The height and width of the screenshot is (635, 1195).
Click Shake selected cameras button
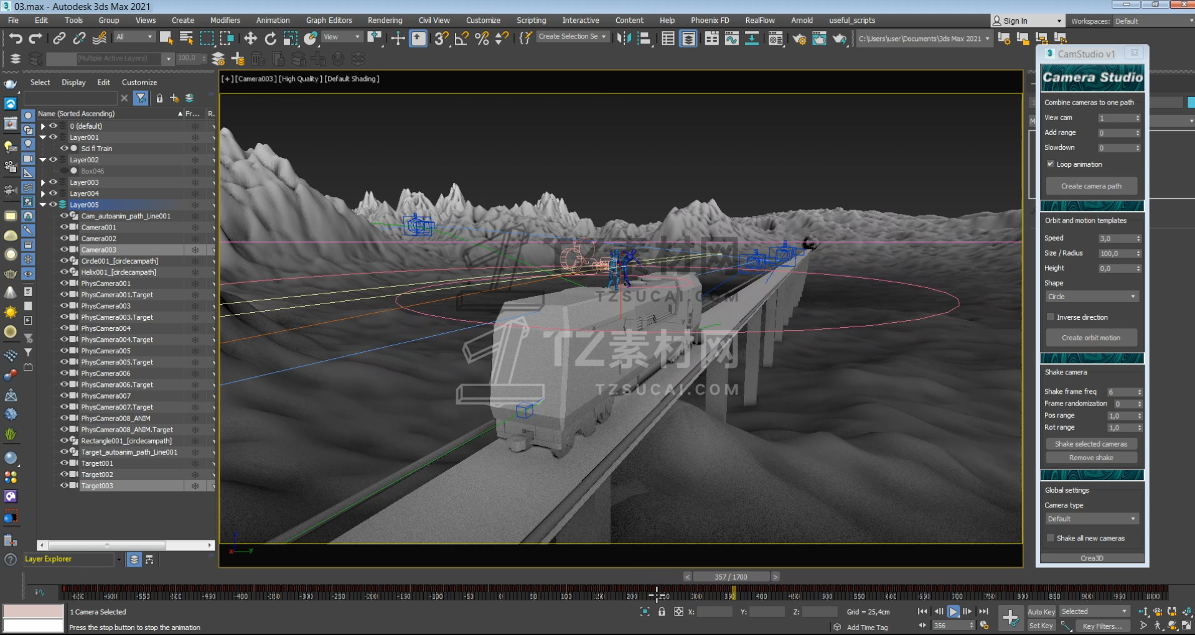pos(1091,444)
